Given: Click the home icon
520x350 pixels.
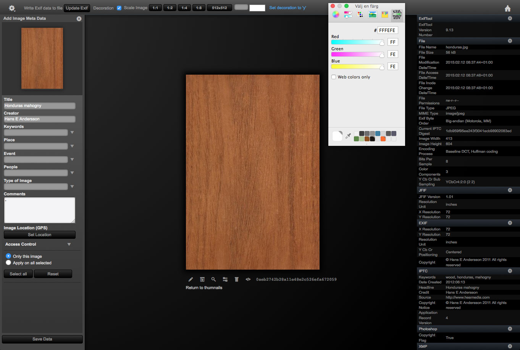Looking at the screenshot, I should 507,8.
